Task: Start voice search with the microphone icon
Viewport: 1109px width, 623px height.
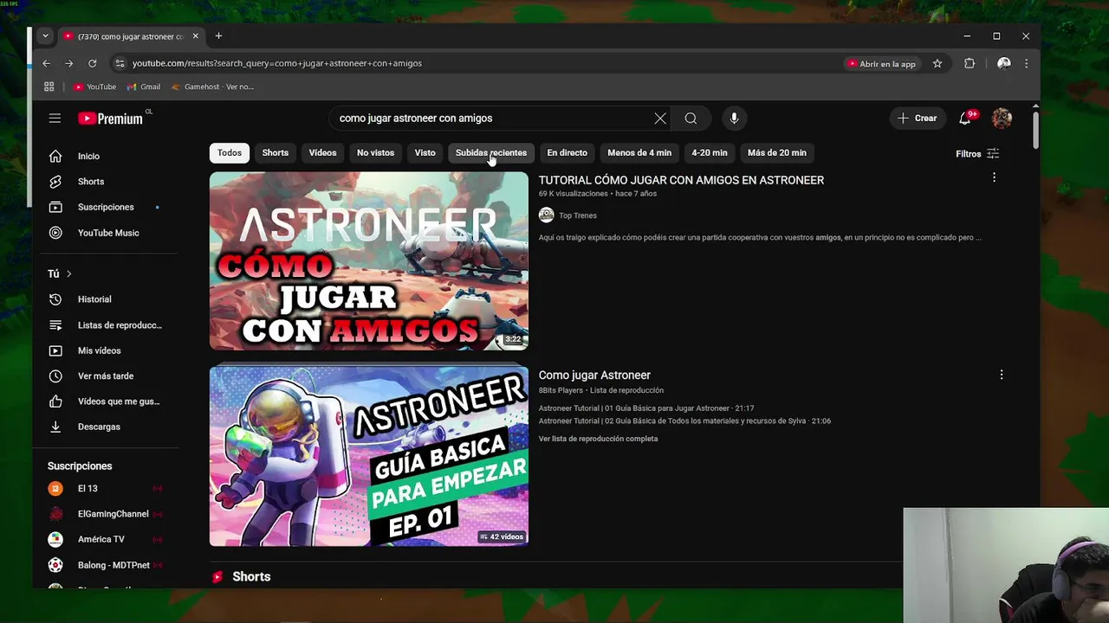Action: (734, 119)
